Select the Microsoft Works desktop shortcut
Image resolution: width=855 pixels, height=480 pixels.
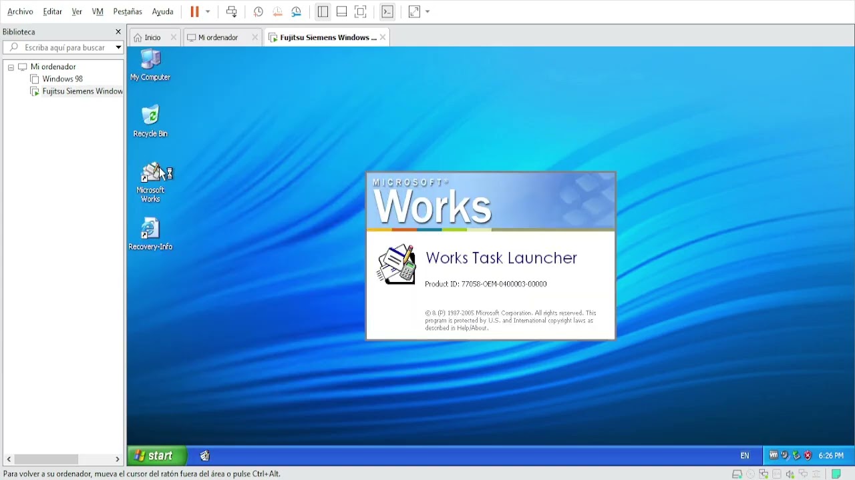(x=150, y=182)
